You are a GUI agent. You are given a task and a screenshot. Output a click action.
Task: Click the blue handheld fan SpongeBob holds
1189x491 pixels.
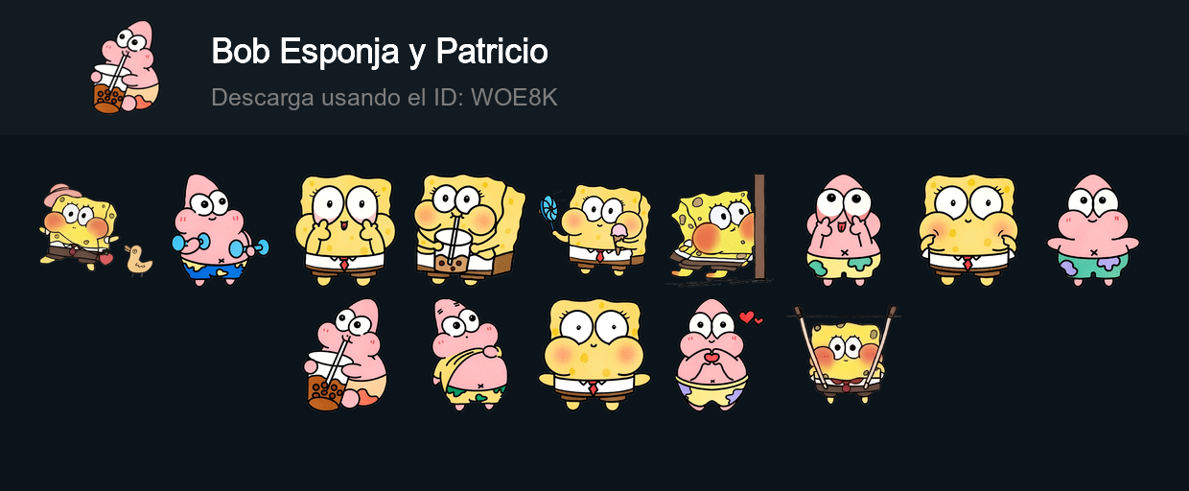tap(550, 210)
